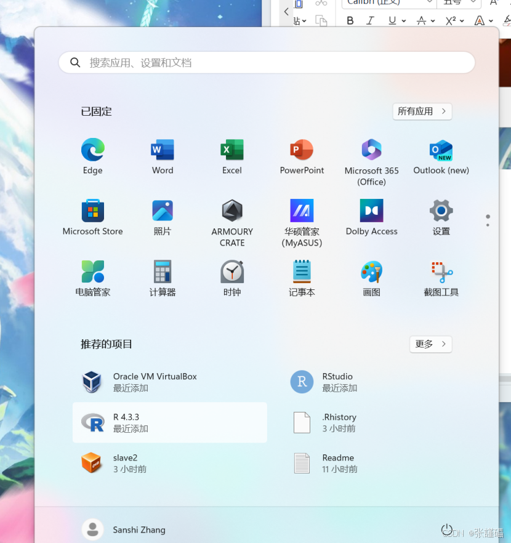
Task: Launch R 4.3.3 recommended item
Action: tap(170, 422)
